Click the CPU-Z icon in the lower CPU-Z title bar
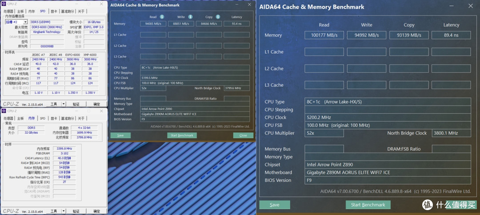Image resolution: width=480 pixels, height=215 pixels. click(4, 110)
